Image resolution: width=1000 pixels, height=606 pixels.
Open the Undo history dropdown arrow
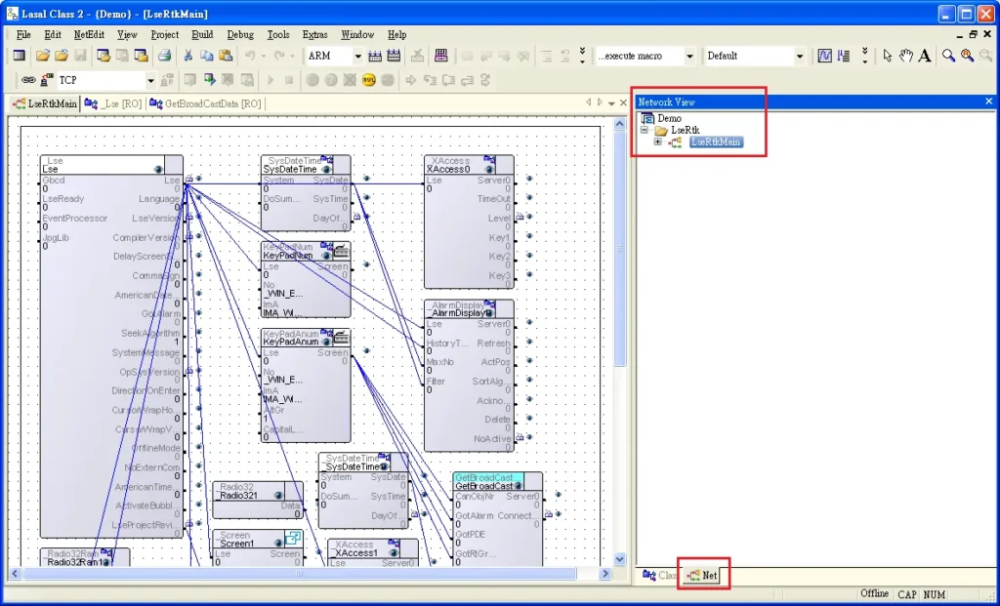(263, 56)
